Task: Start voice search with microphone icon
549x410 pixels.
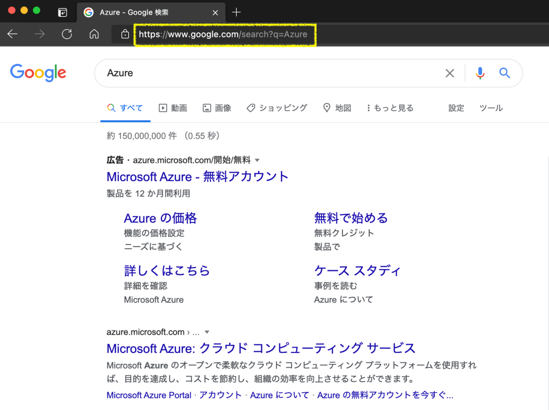Action: (x=480, y=73)
